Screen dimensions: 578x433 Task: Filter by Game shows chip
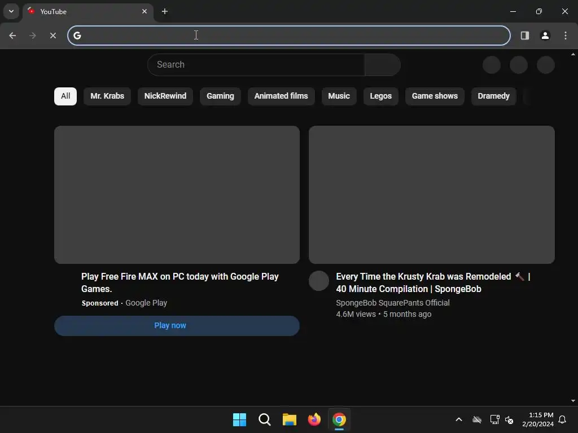point(435,96)
